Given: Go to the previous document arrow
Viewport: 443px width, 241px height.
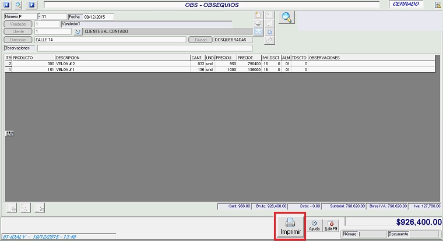Looking at the screenshot, I should [7, 5].
